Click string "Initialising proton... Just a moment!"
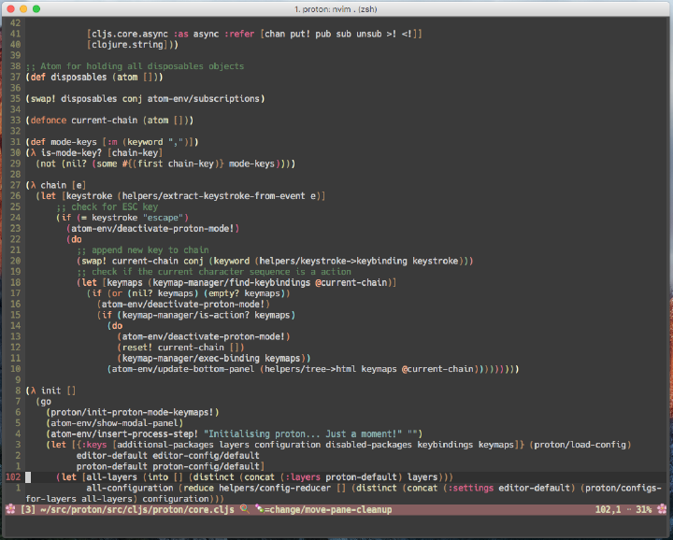Viewport: 673px width, 540px height. [303, 433]
